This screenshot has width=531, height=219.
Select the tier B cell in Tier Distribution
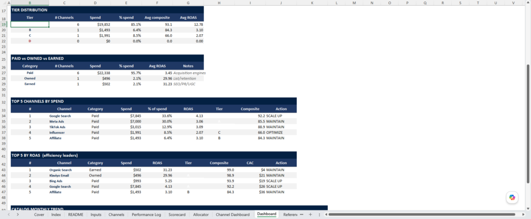(30, 30)
